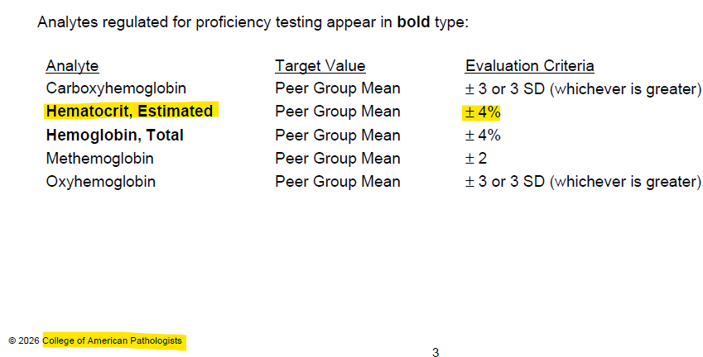This screenshot has width=703, height=357.
Task: Click the highlighted ± 4% evaluation criteria
Action: [x=483, y=112]
